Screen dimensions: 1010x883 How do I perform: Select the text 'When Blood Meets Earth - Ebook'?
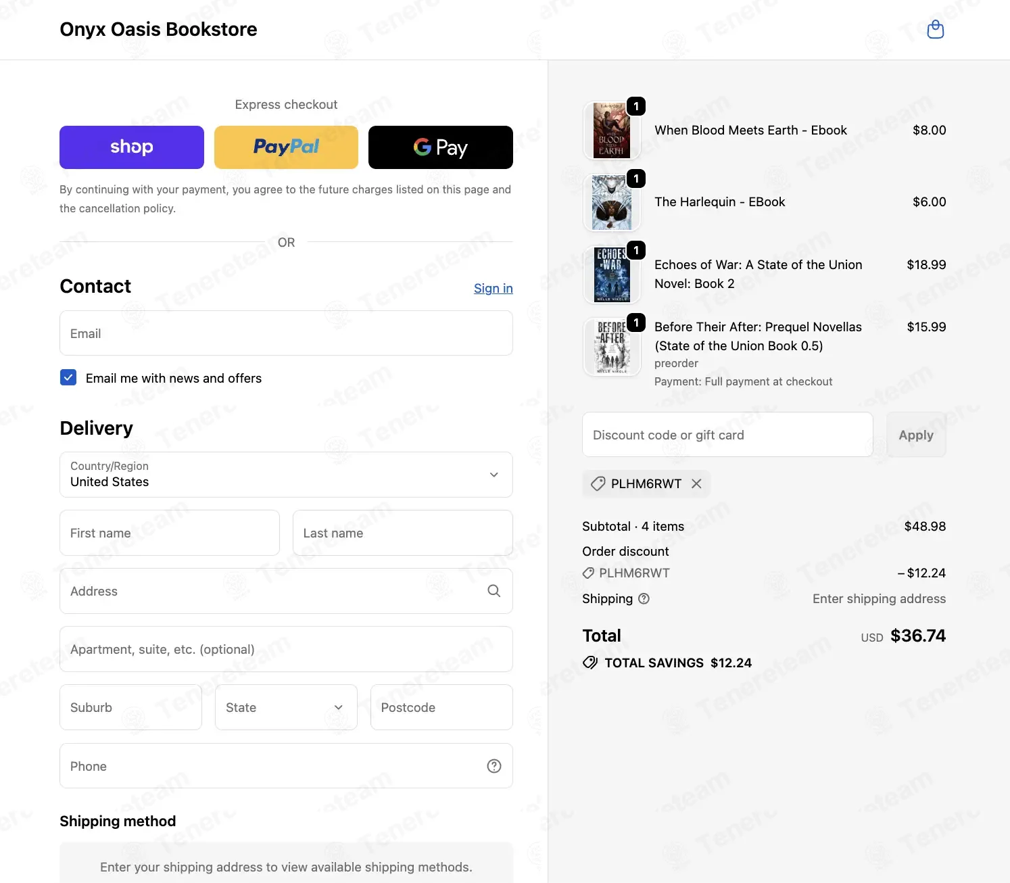pyautogui.click(x=750, y=130)
